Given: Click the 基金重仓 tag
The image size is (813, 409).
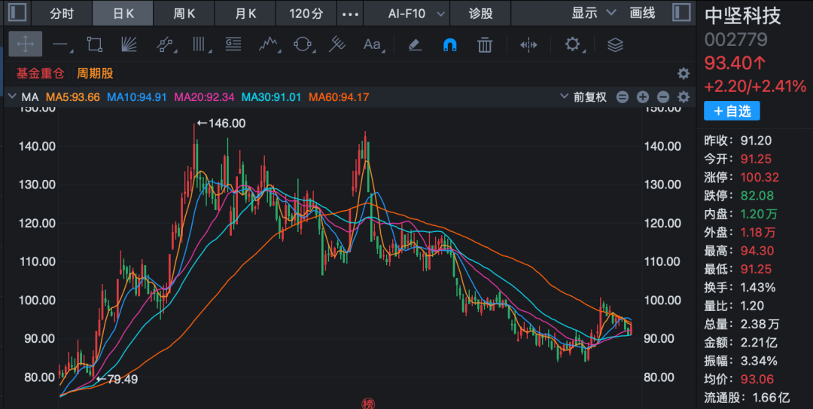Looking at the screenshot, I should tap(41, 74).
